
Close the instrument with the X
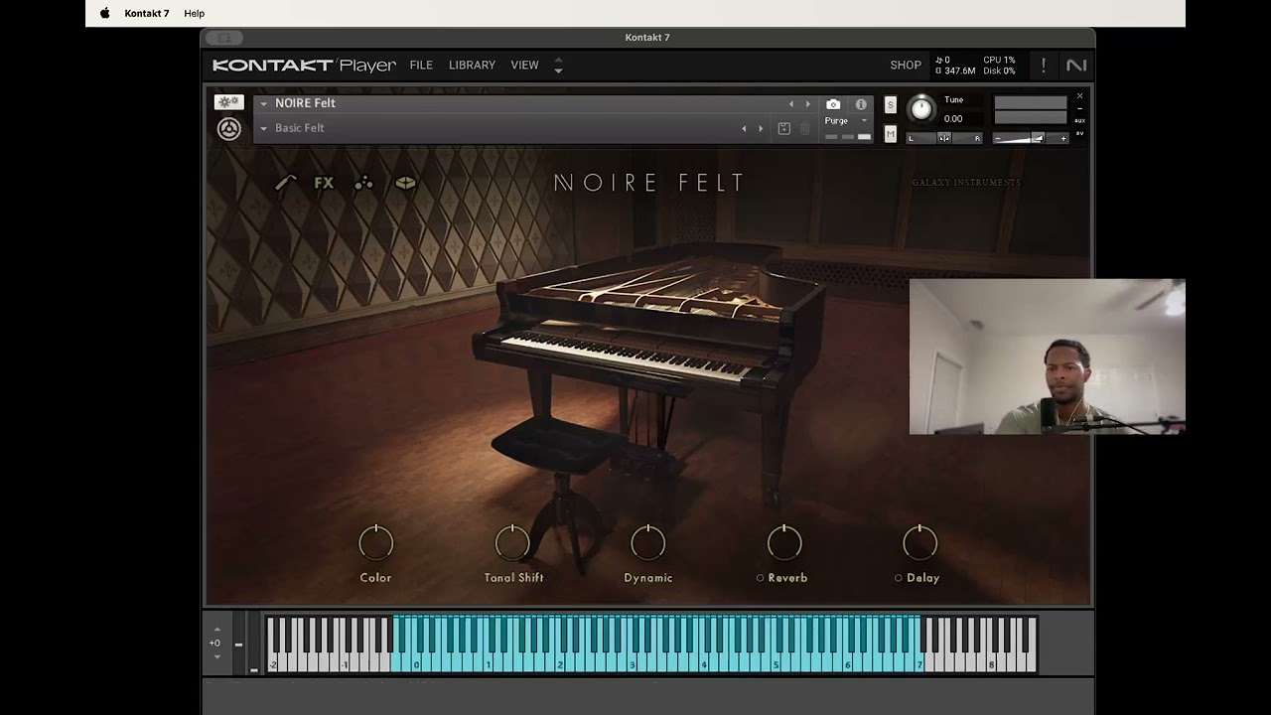pos(1079,96)
